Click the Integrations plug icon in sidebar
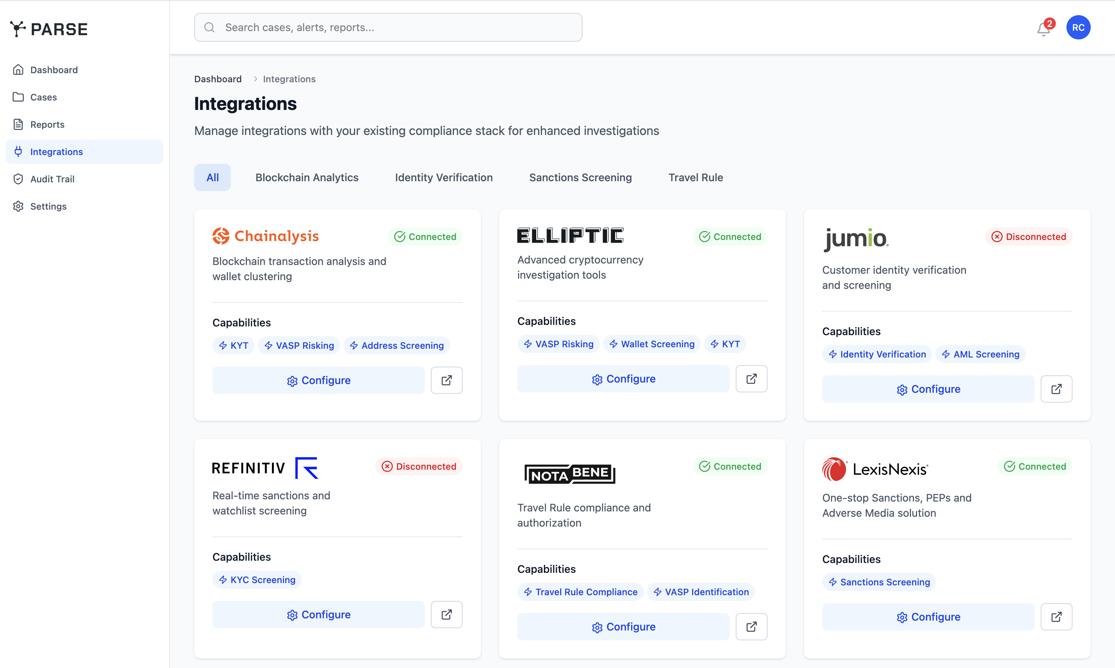 click(19, 152)
